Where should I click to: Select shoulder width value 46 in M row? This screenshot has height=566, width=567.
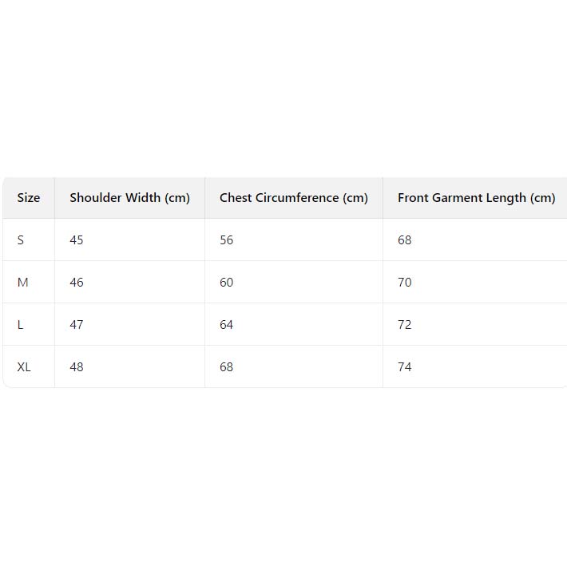pos(77,283)
